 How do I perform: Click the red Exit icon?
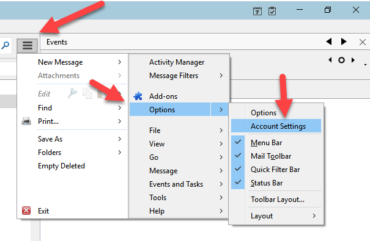(x=26, y=210)
